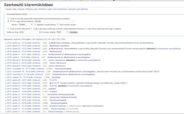184x114 pixels.
Task: Open the 'Blokkolási napló' link
Action: point(31,9)
